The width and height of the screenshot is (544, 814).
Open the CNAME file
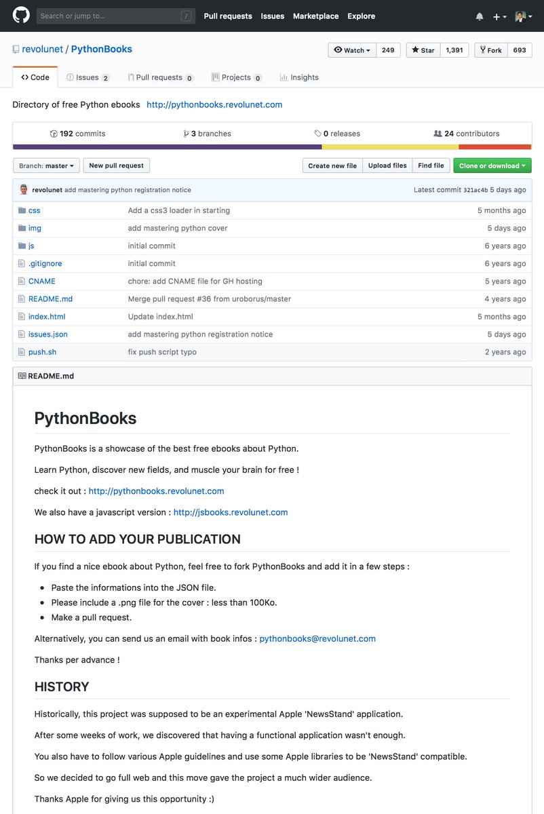42,281
